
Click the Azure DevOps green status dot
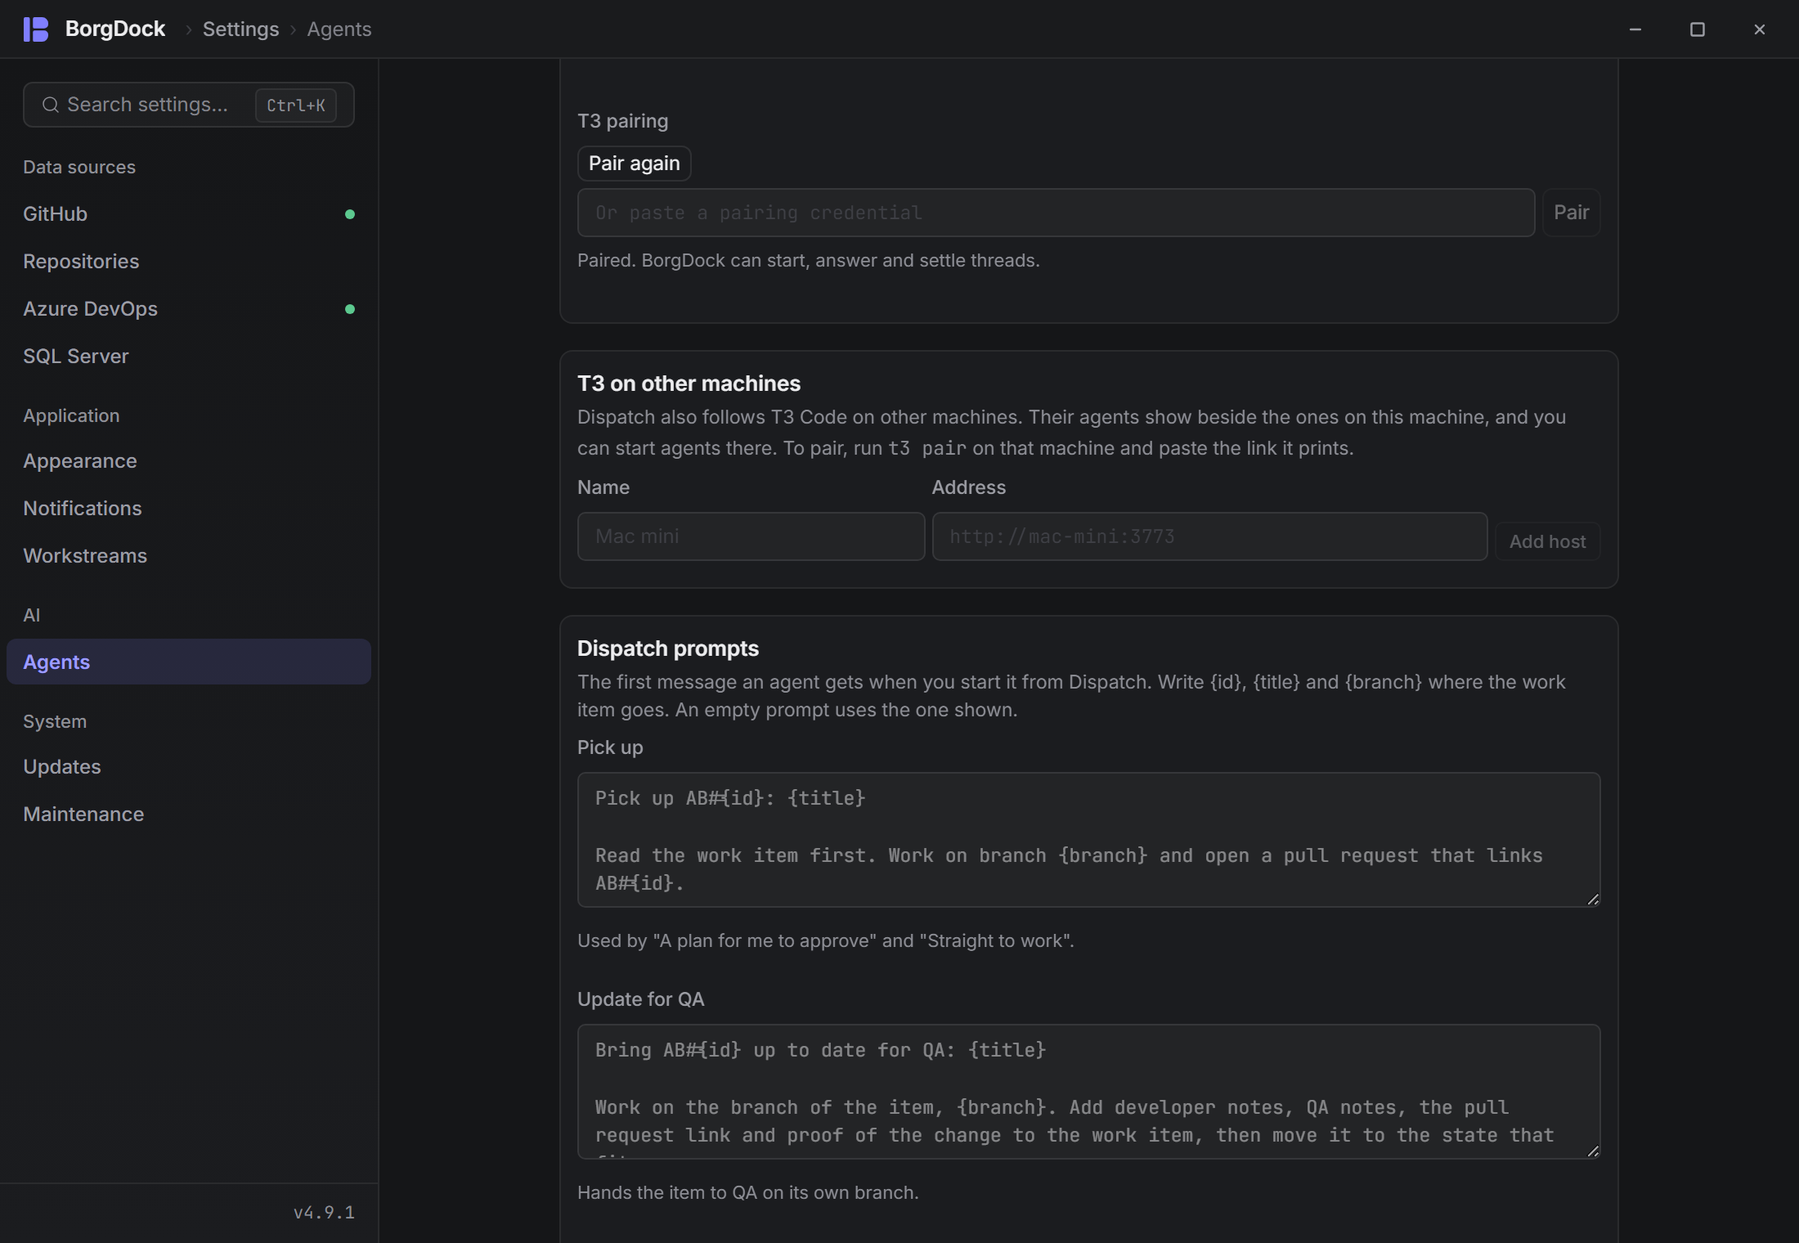pos(350,309)
